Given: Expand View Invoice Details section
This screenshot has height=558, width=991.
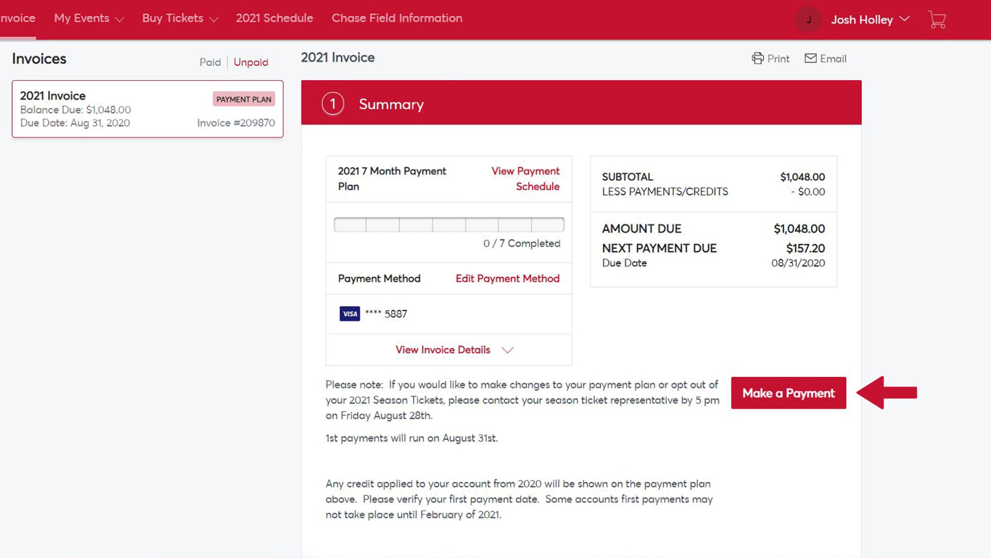Looking at the screenshot, I should coord(453,350).
